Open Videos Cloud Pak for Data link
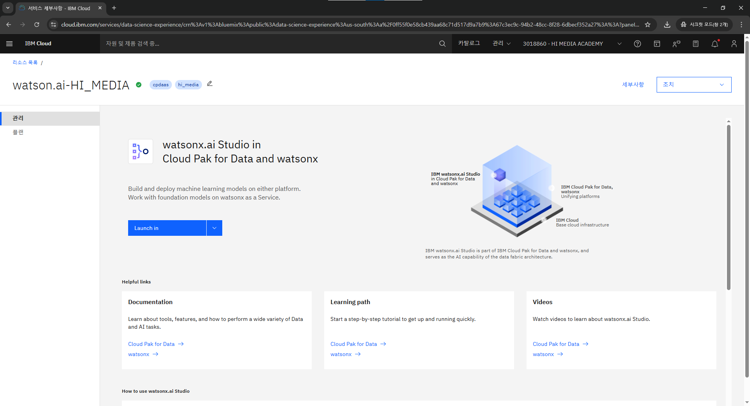The image size is (750, 406). tap(561, 344)
